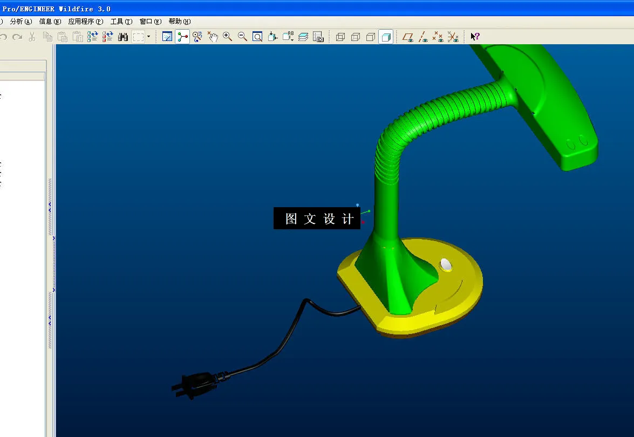
Task: Open the Saved View list dropdown
Action: (x=288, y=37)
